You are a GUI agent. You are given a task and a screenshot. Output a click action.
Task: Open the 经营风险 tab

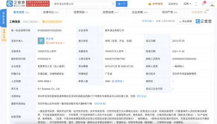pos(81,12)
